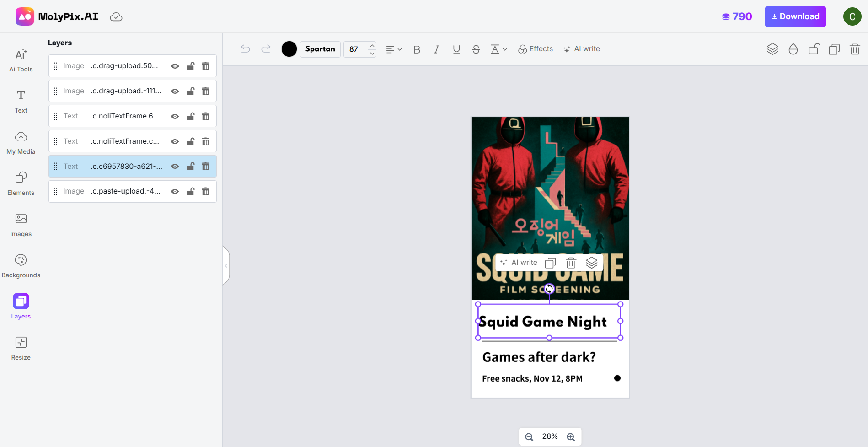Click the cloud save status icon

pos(116,17)
